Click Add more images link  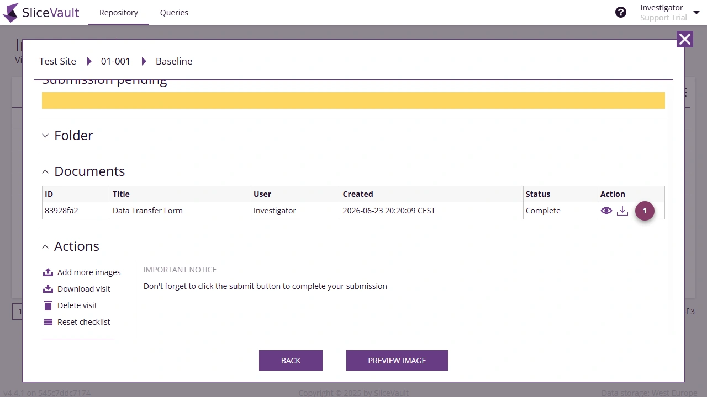[x=89, y=272]
